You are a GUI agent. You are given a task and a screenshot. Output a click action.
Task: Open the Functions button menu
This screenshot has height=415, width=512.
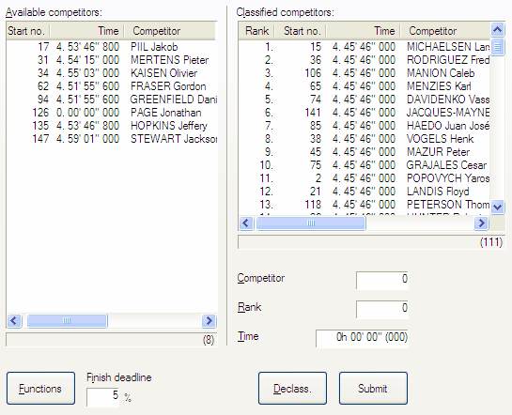[x=40, y=389]
